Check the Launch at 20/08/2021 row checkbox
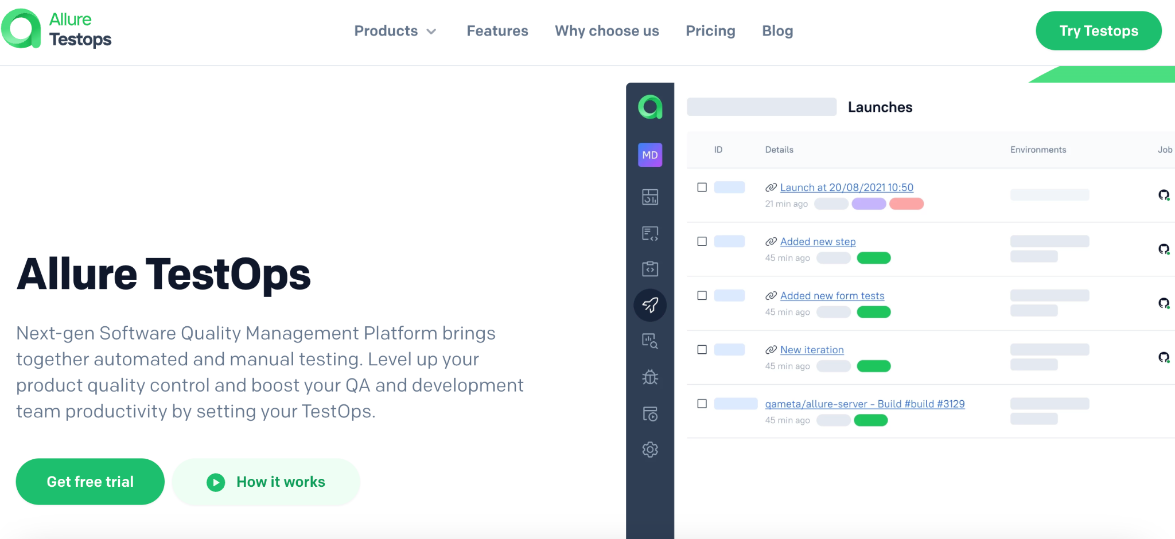Viewport: 1175px width, 539px height. point(702,188)
